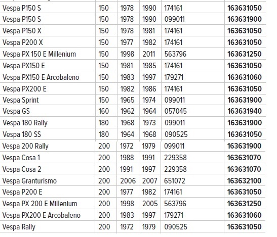Screen dimensions: 277x237
Task: Select part number 163631940 for Vespa GS
Action: tap(245, 111)
